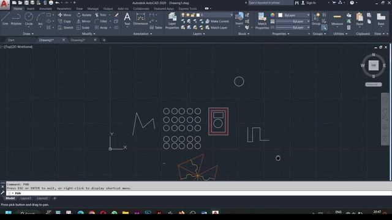Click the TOP face of the ViewCube

click(374, 65)
